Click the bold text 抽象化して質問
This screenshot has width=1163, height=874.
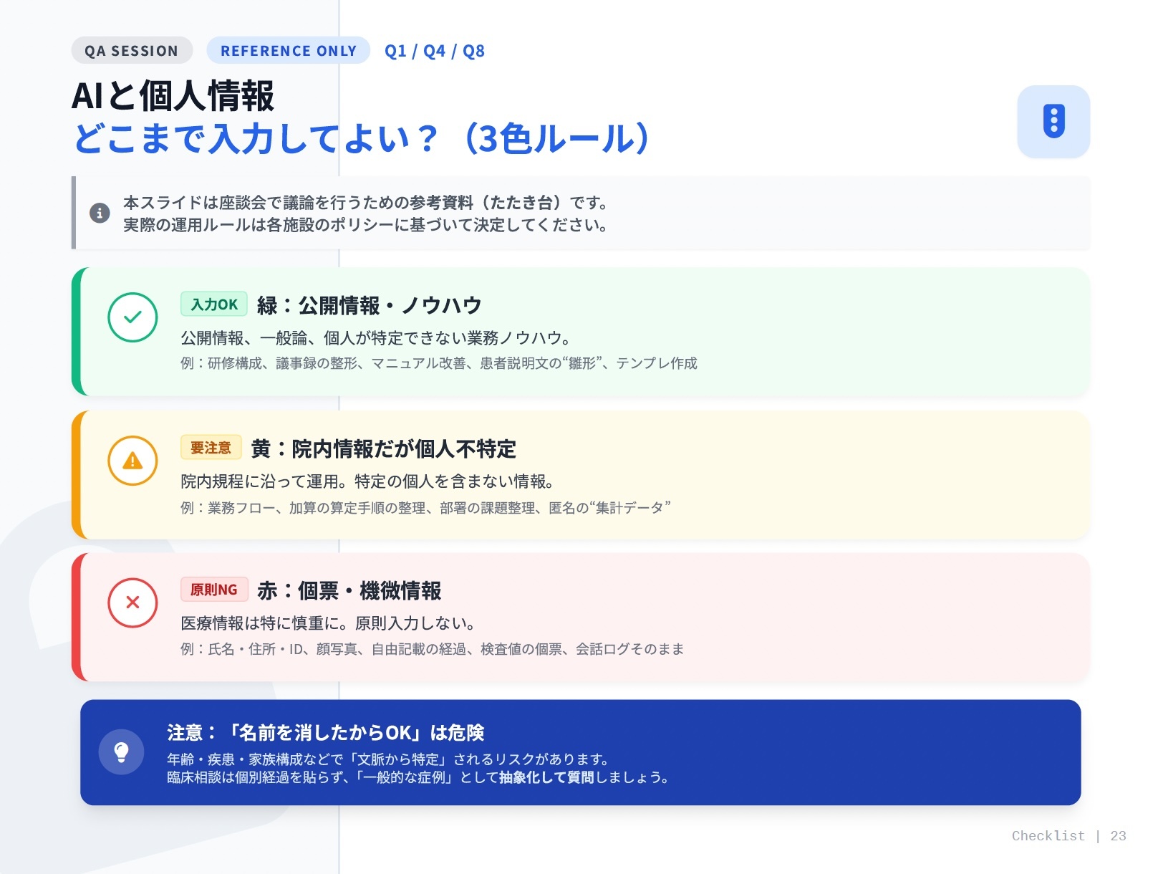point(546,777)
